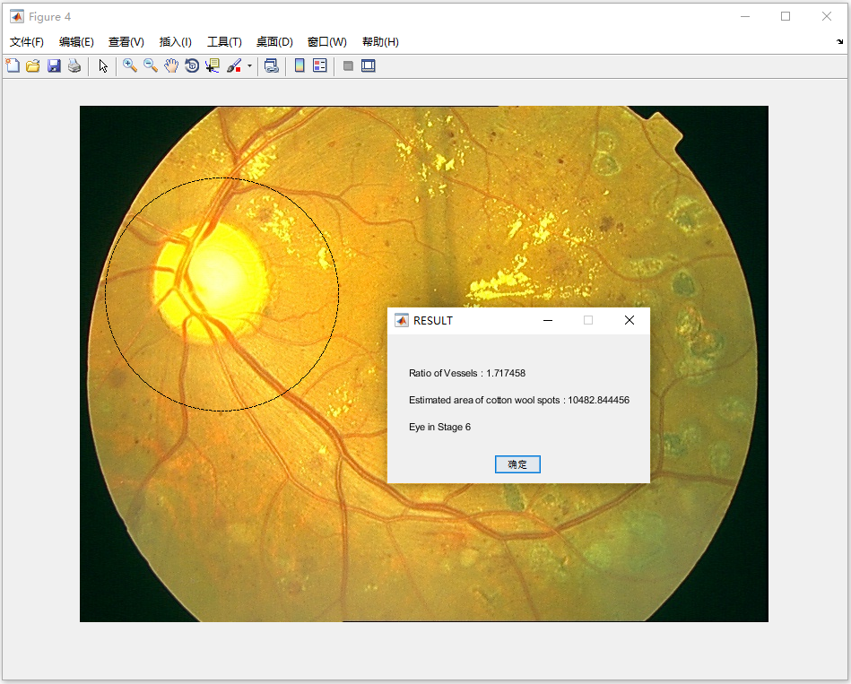Print the figure with the printer icon
851x684 pixels.
(74, 66)
